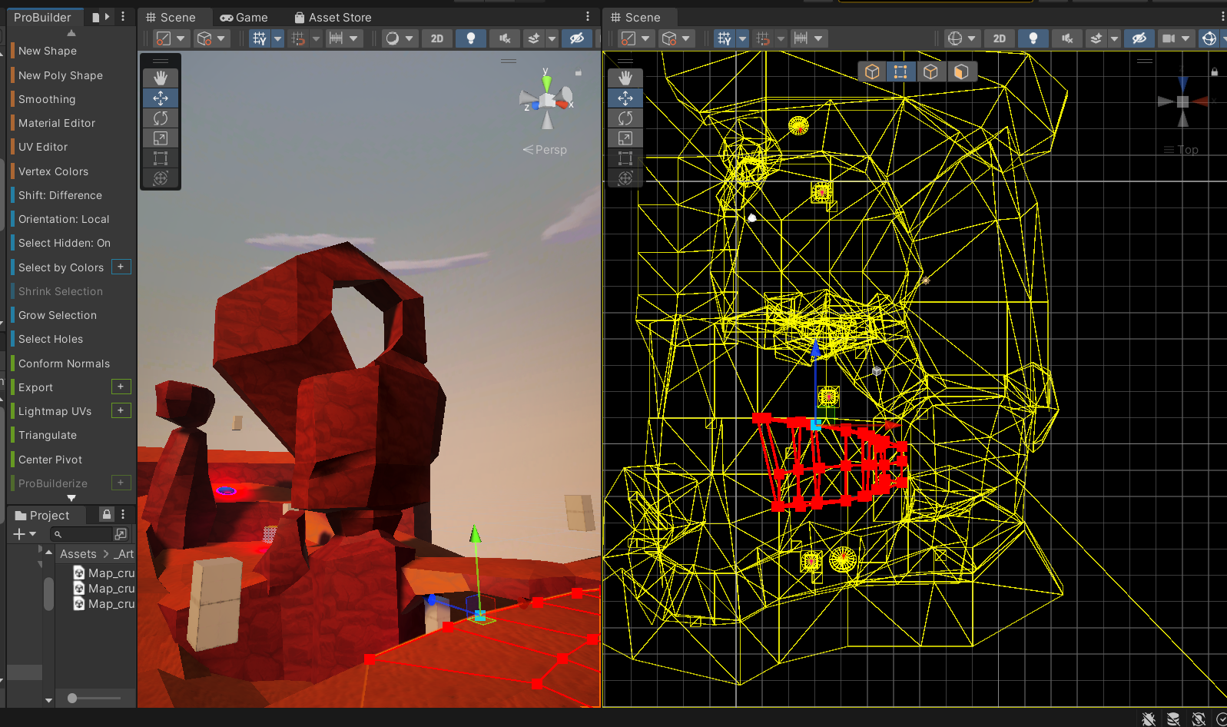The height and width of the screenshot is (727, 1227).
Task: Open the Project search-by-type filter icon
Action: coord(121,533)
